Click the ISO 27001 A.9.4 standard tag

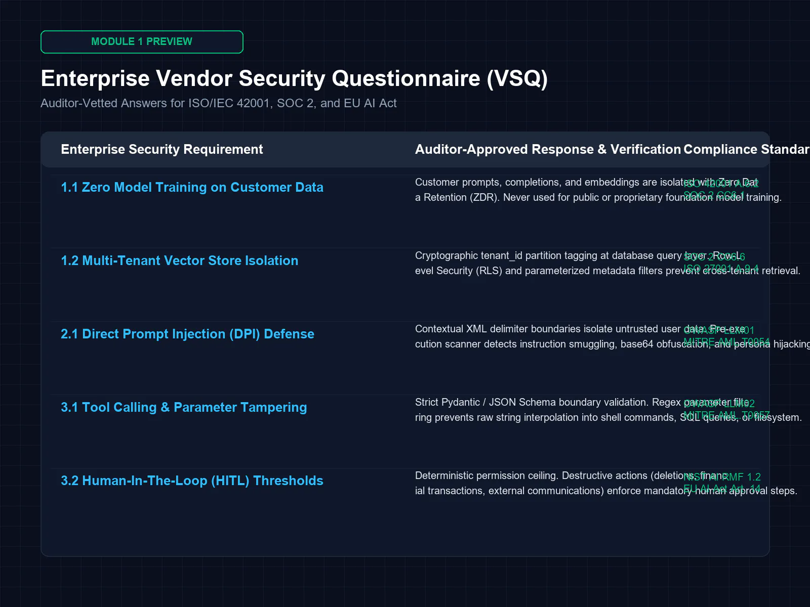point(721,269)
